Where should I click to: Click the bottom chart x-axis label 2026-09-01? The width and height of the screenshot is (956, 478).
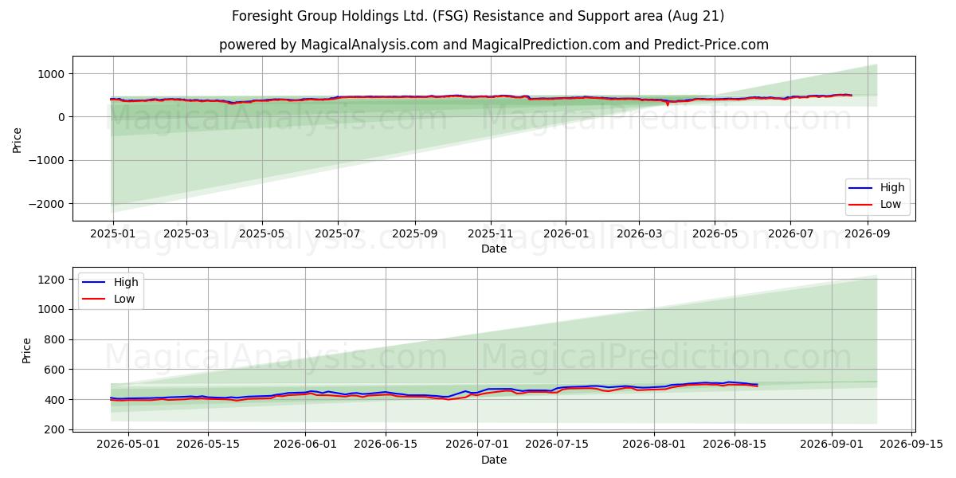833,445
